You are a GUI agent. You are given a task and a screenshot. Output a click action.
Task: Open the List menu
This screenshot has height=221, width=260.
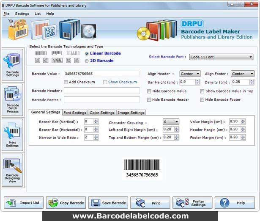coord(38,14)
